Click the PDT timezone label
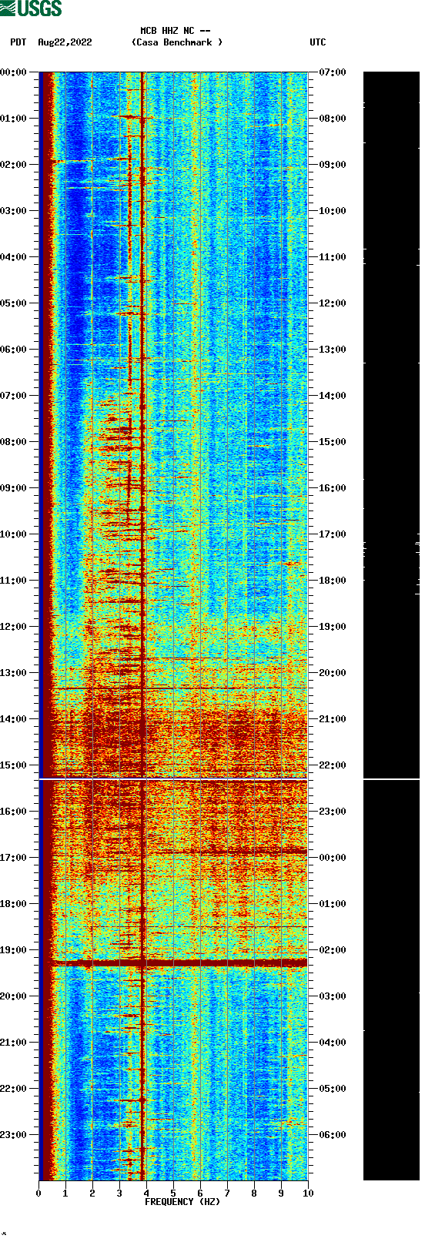The height and width of the screenshot is (1242, 425). tap(18, 42)
